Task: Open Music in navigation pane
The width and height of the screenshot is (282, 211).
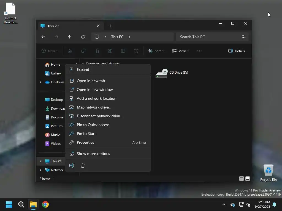Action: click(x=53, y=135)
